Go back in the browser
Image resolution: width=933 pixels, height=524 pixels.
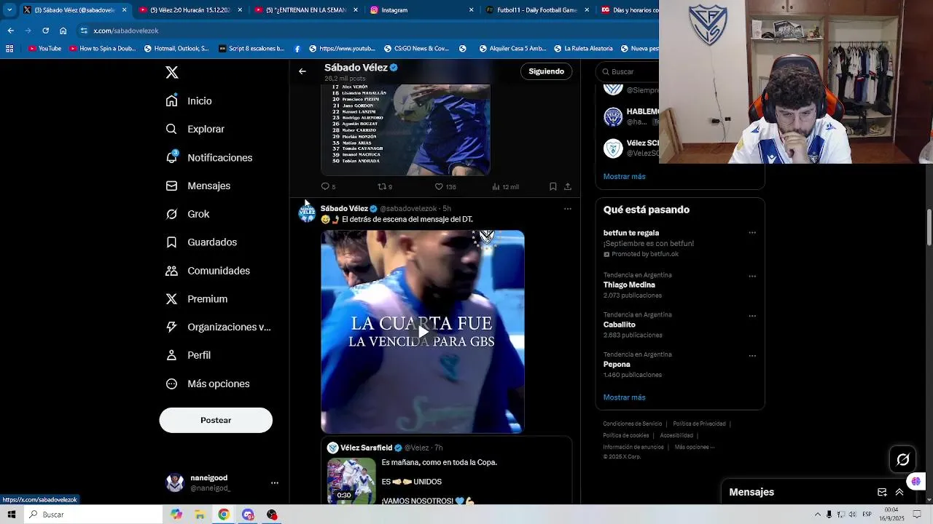[10, 31]
